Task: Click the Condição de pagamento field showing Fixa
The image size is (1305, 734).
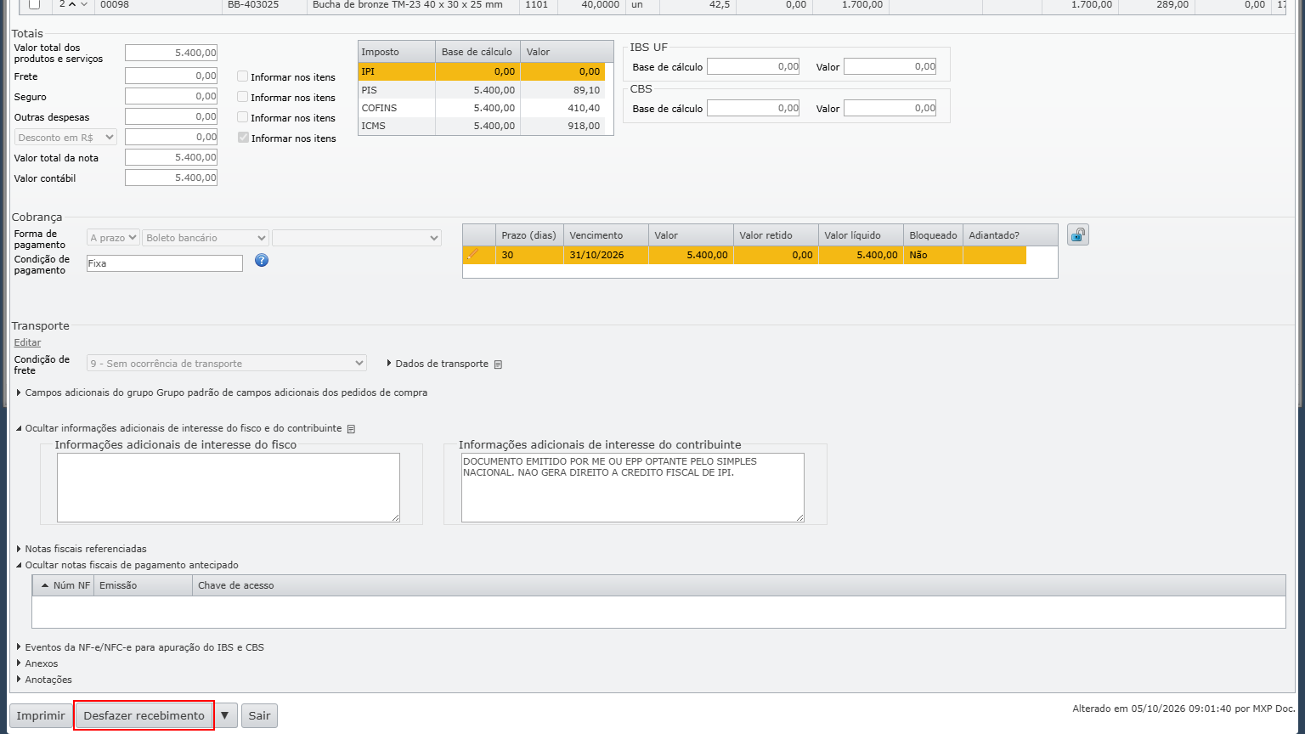Action: pos(165,263)
